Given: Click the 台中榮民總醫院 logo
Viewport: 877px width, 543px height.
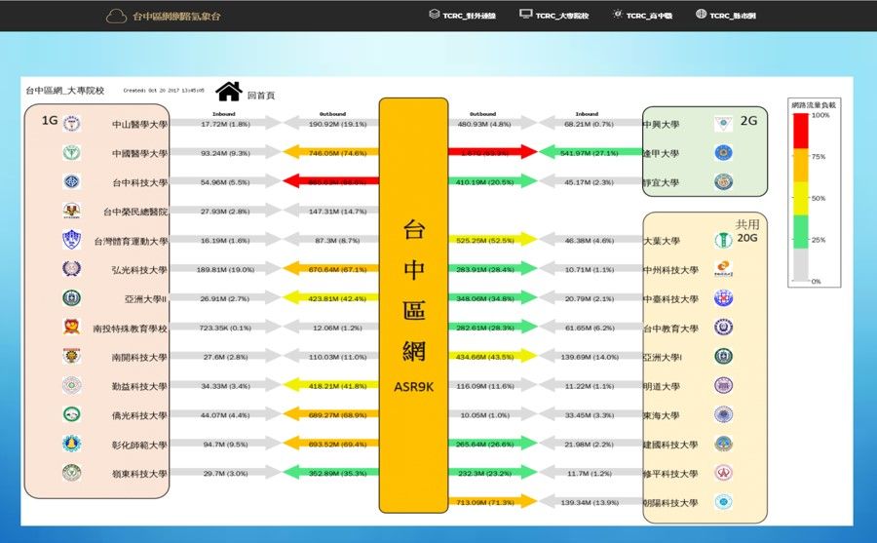Looking at the screenshot, I should pyautogui.click(x=71, y=211).
